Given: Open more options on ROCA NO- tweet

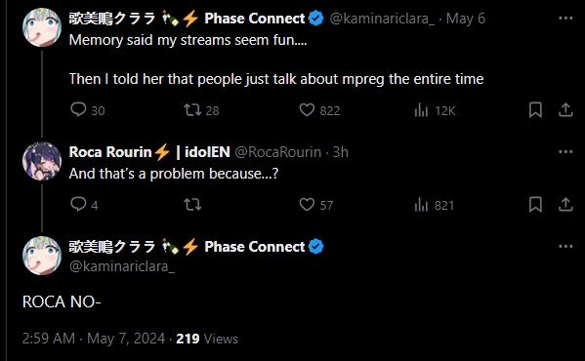Looking at the screenshot, I should 565,246.
